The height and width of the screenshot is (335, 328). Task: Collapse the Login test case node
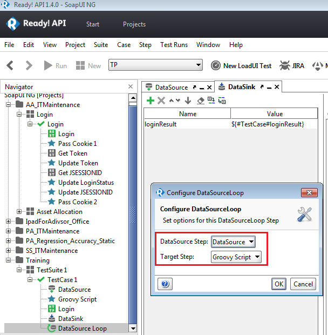(x=30, y=124)
